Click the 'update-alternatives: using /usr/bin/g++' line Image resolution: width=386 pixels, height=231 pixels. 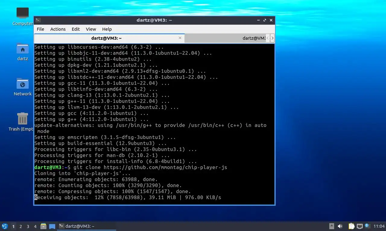(150, 125)
